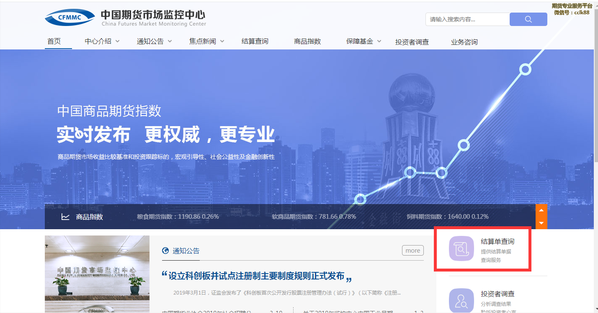
Task: Click the more button in 通知公告
Action: point(413,251)
